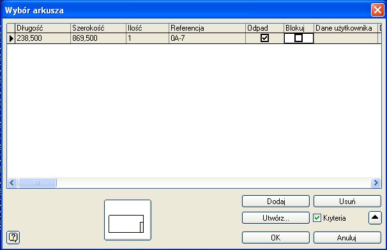Click the Ilość column header
Screen dimensions: 387x250
[148, 28]
